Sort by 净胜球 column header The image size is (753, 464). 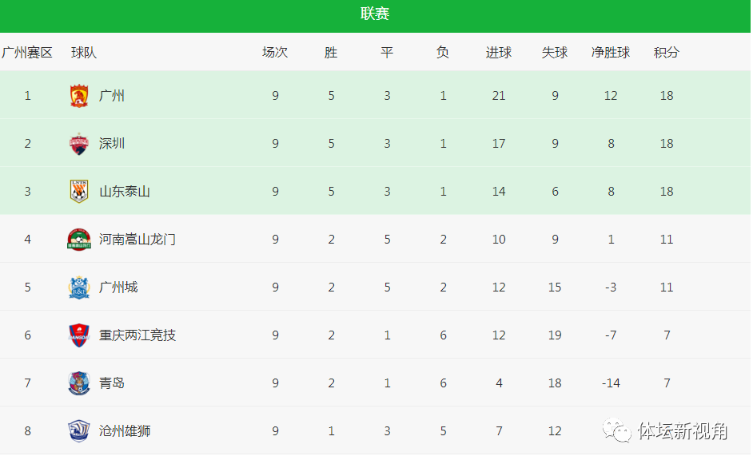point(611,52)
